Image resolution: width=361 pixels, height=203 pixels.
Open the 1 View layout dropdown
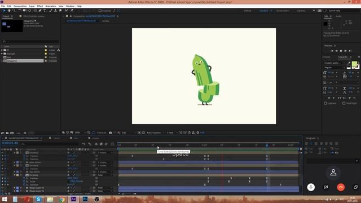(172, 133)
